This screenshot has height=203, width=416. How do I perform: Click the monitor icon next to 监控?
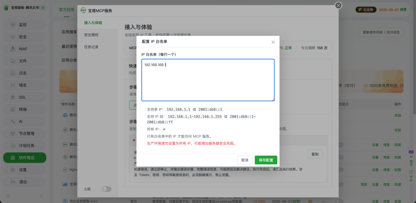point(13,25)
